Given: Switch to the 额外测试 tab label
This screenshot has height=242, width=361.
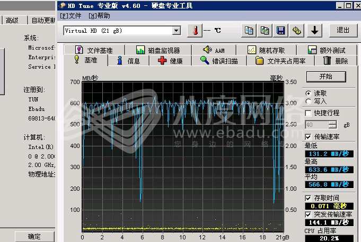Looking at the screenshot, I should pyautogui.click(x=332, y=50).
